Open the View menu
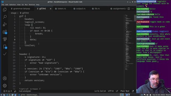This screenshot has height=96, width=171. (x=19, y=5)
